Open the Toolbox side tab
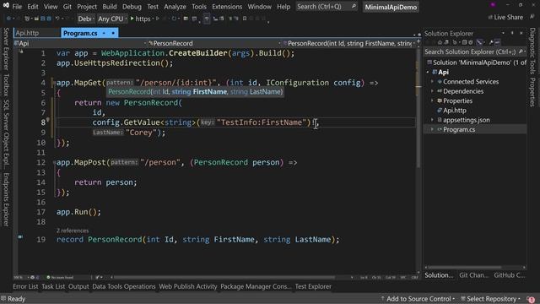This screenshot has height=304, width=540. 6,84
